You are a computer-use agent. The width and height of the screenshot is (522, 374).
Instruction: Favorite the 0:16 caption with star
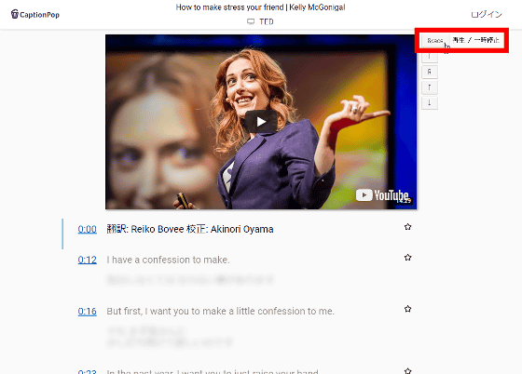407,309
